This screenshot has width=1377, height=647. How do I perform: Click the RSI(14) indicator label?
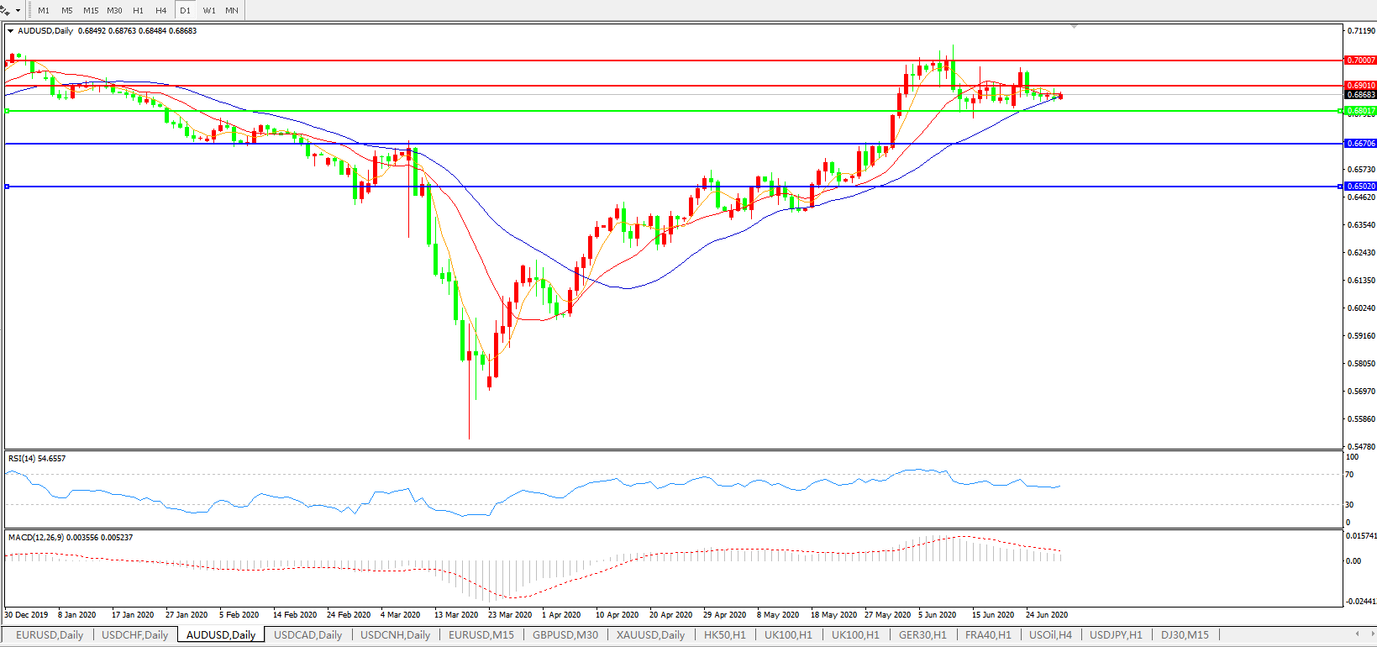[36, 459]
